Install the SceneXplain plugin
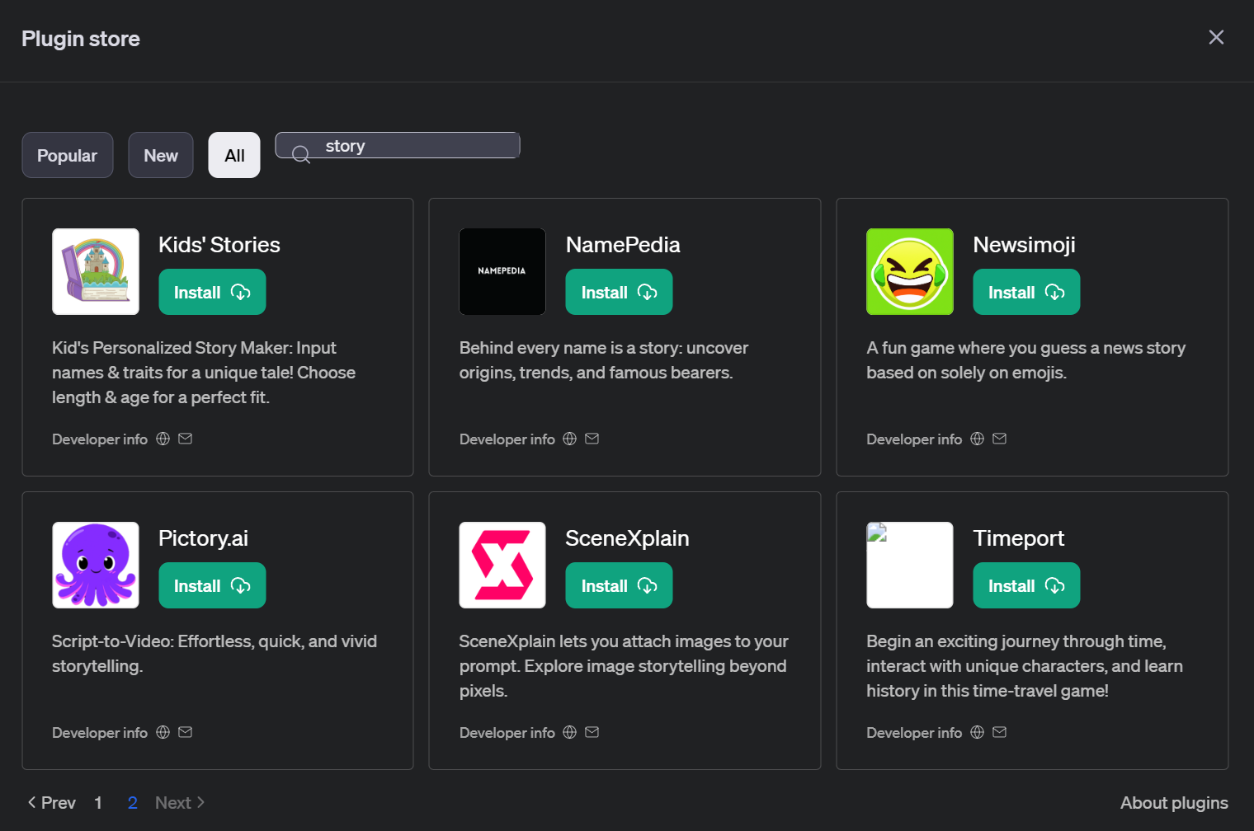1254x831 pixels. (619, 586)
